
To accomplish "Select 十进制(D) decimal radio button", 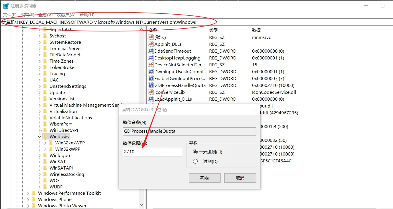I will [195, 161].
